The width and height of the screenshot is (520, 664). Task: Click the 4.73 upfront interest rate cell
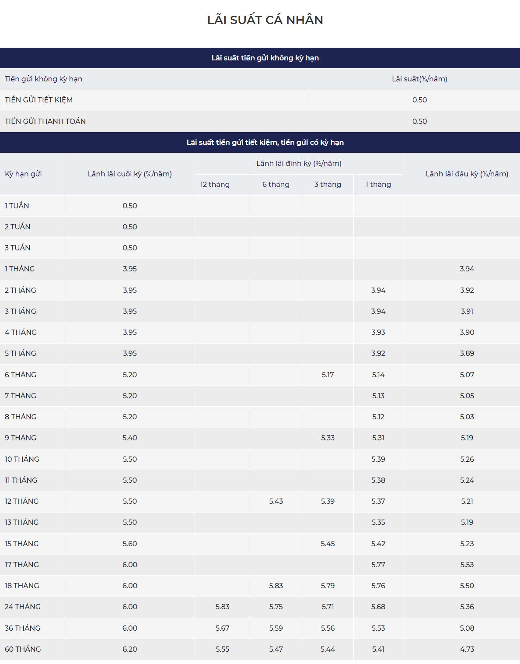[467, 649]
